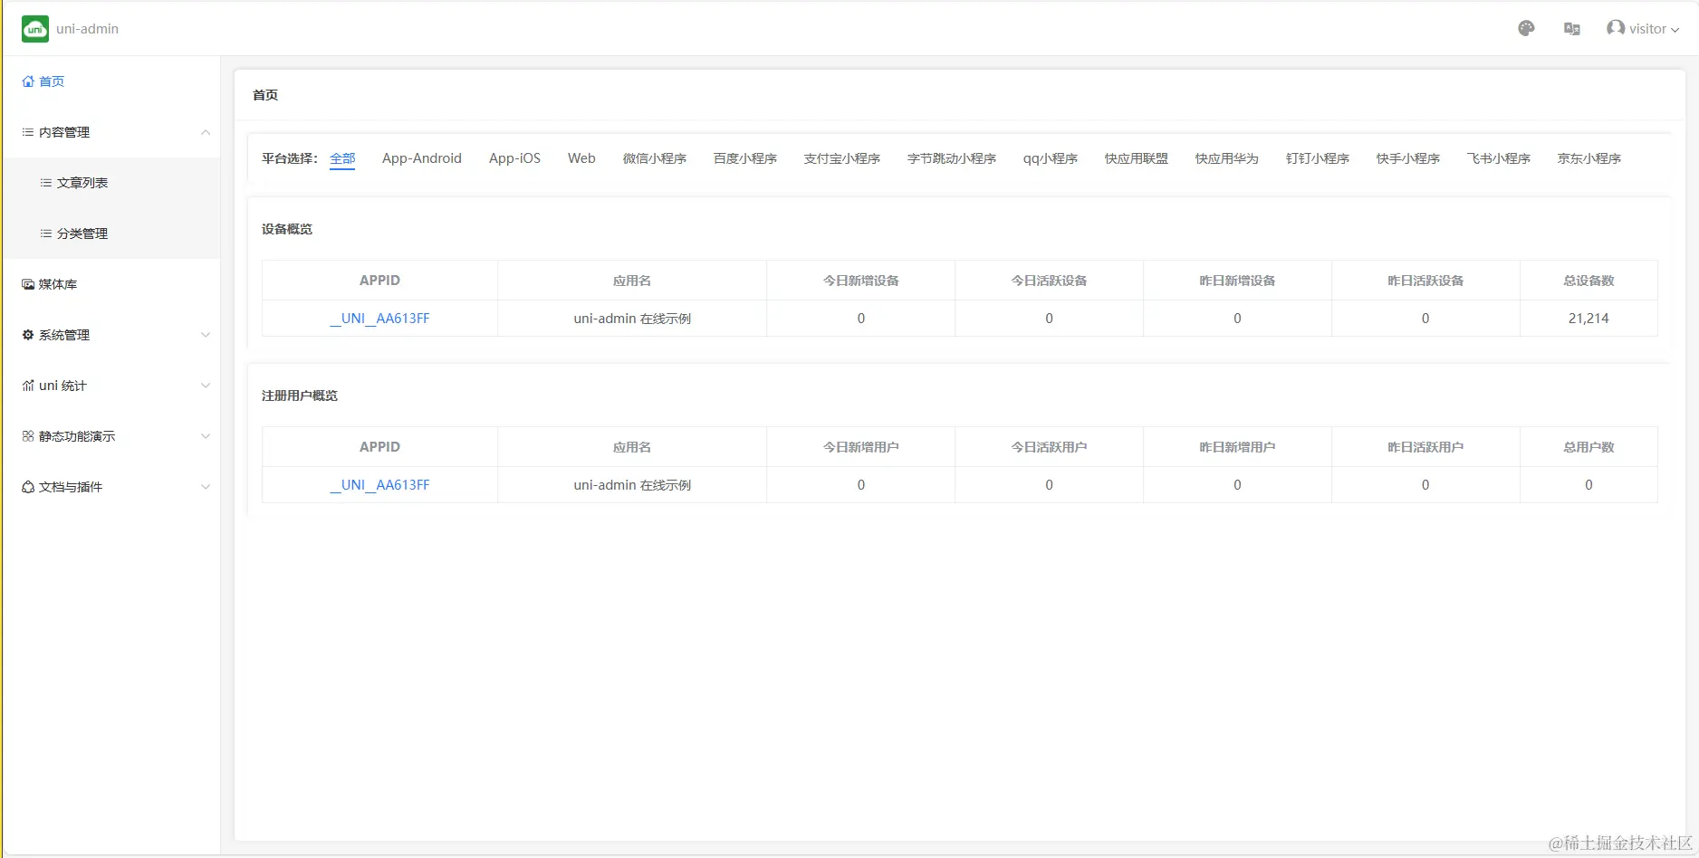The width and height of the screenshot is (1699, 858).
Task: Select the 全部 platform tab
Action: click(342, 158)
